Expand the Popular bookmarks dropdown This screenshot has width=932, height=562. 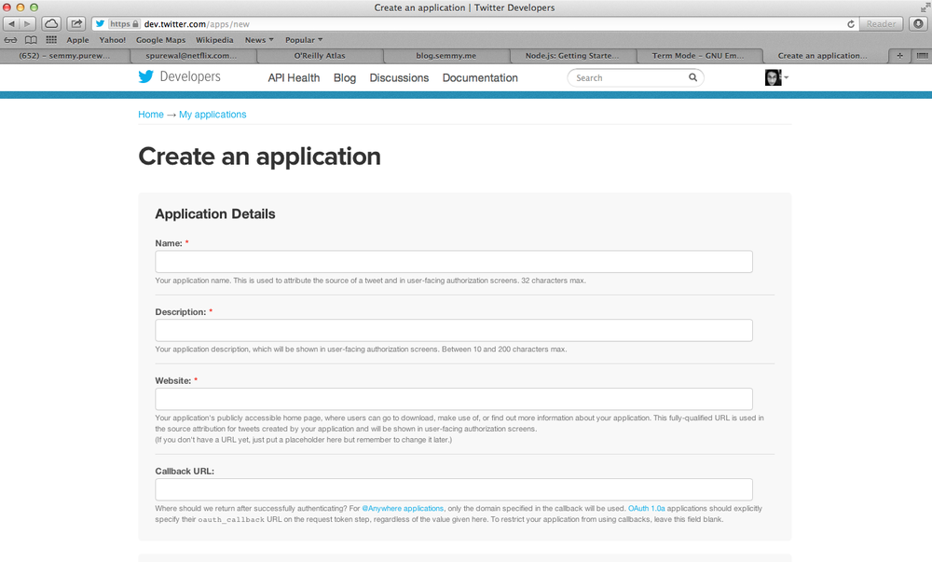(304, 39)
